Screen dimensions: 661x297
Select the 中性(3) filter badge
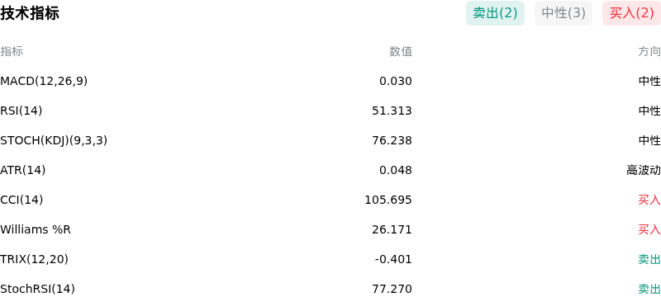[x=564, y=13]
